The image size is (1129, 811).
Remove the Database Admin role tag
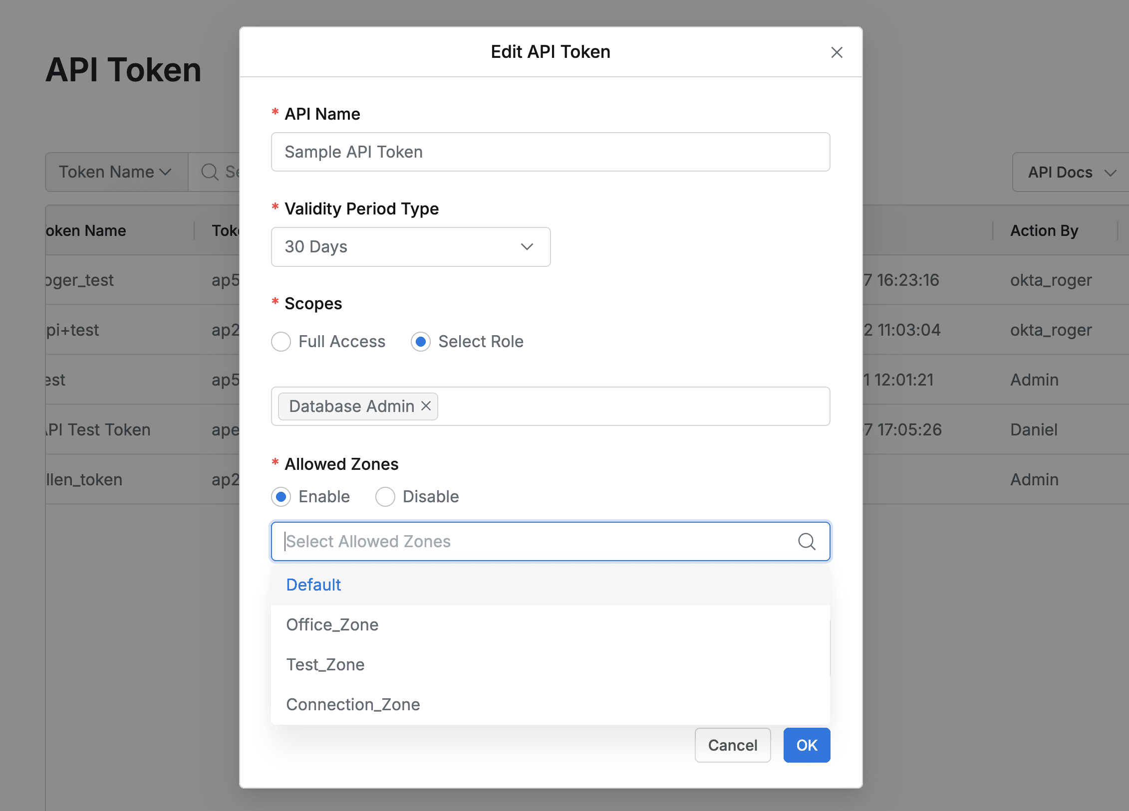(x=426, y=406)
